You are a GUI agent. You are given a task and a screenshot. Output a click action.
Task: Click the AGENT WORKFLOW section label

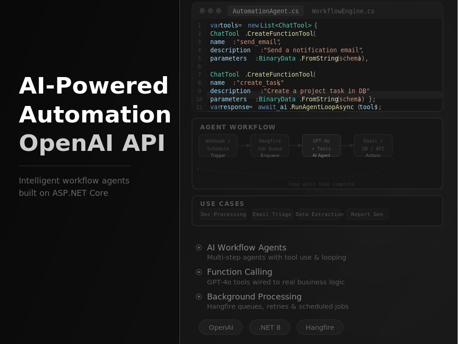(238, 127)
